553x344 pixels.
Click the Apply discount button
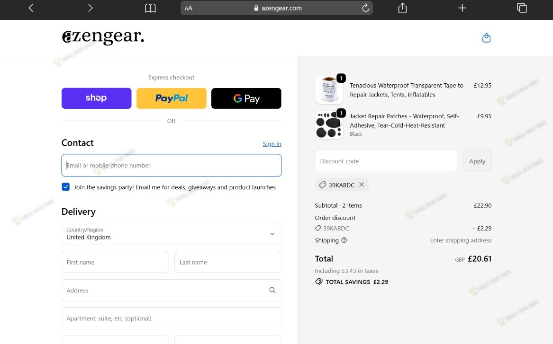pos(477,161)
